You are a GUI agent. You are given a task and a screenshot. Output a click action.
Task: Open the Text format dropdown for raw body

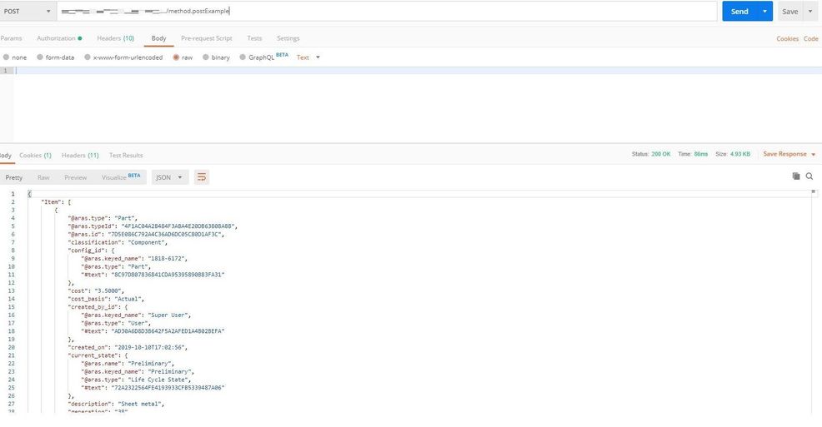[308, 57]
